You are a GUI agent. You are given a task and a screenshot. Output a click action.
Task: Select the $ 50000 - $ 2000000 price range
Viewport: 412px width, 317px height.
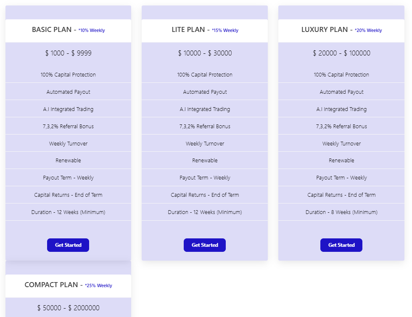click(68, 308)
